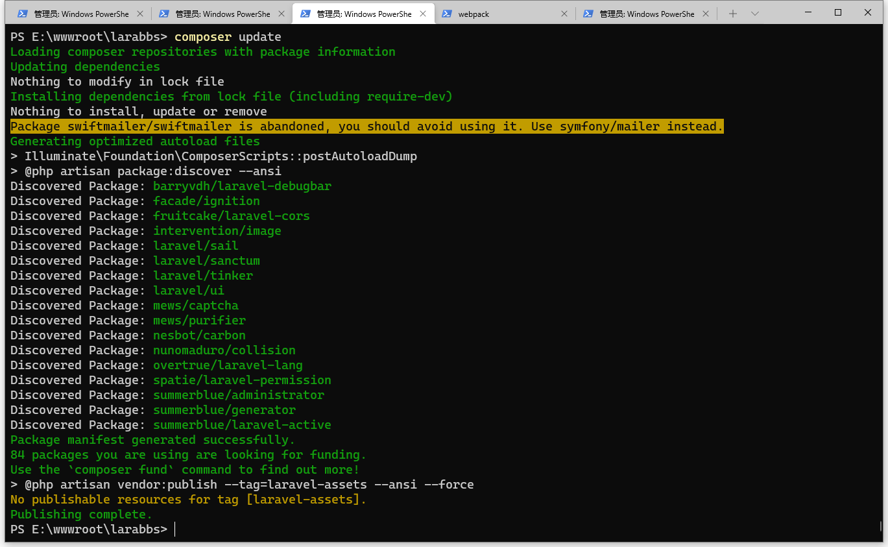Open a new tab with the plus icon
888x547 pixels.
point(733,14)
